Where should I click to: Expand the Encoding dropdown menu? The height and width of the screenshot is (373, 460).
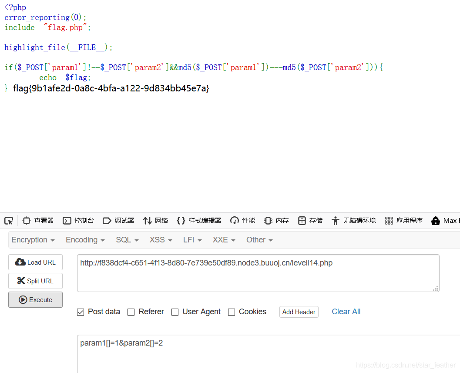(x=85, y=240)
